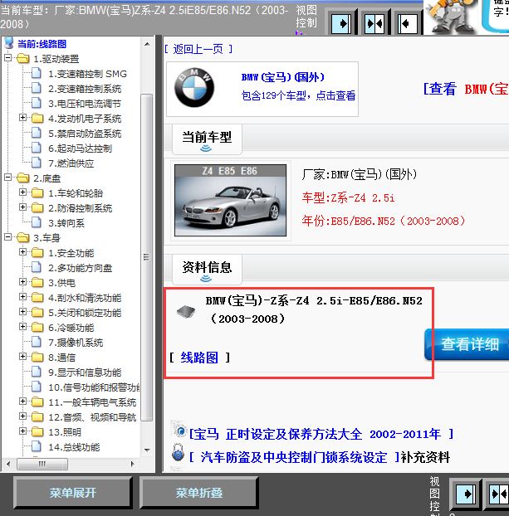Click the Z4 E85 E86 car thumbnail

pos(230,201)
